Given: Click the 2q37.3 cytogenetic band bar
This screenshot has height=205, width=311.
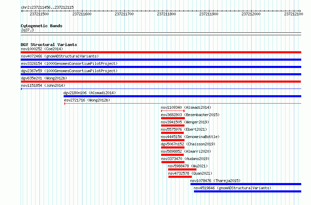Looking at the screenshot, I should 161,34.
